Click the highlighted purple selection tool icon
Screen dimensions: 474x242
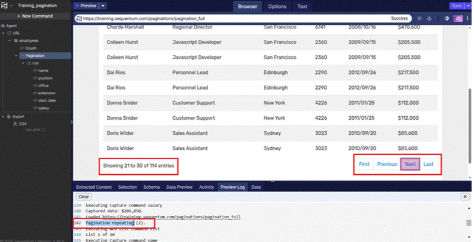(457, 18)
